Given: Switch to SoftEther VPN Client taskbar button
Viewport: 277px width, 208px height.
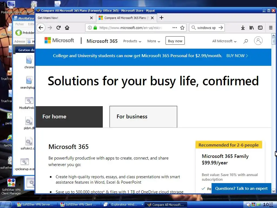Looking at the screenshot, I should (x=80, y=204).
